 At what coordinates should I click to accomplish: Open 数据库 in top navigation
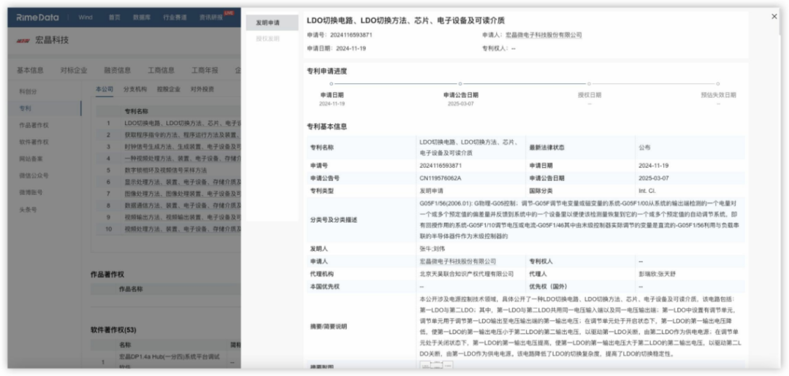142,18
